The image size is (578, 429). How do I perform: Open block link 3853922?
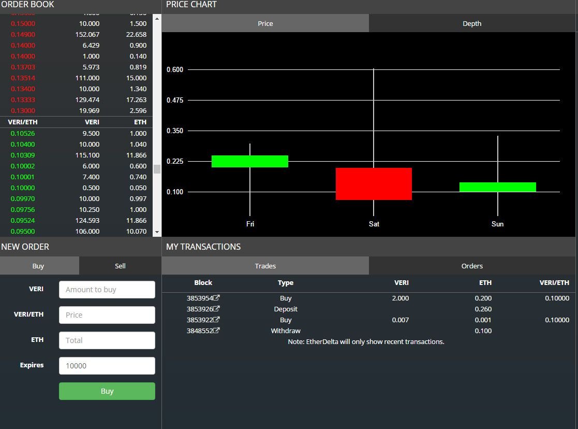(200, 320)
